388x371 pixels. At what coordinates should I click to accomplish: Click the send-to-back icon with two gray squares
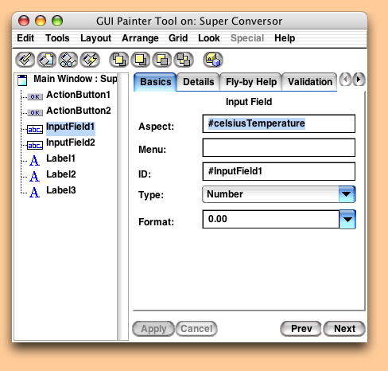point(184,60)
